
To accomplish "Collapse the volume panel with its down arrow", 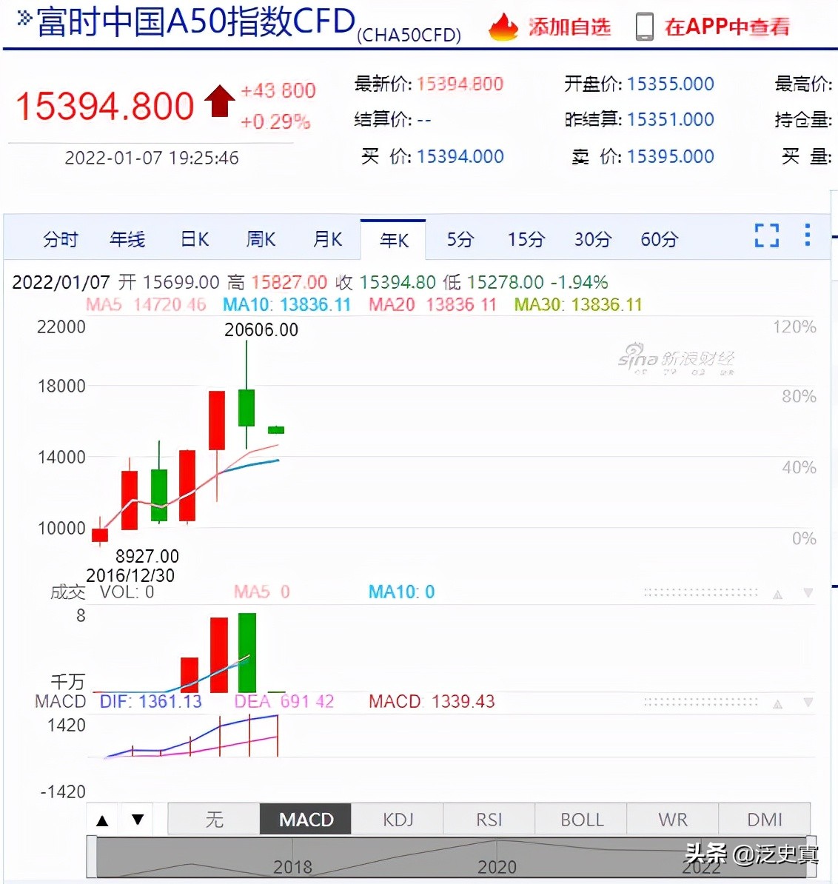I will pyautogui.click(x=808, y=592).
